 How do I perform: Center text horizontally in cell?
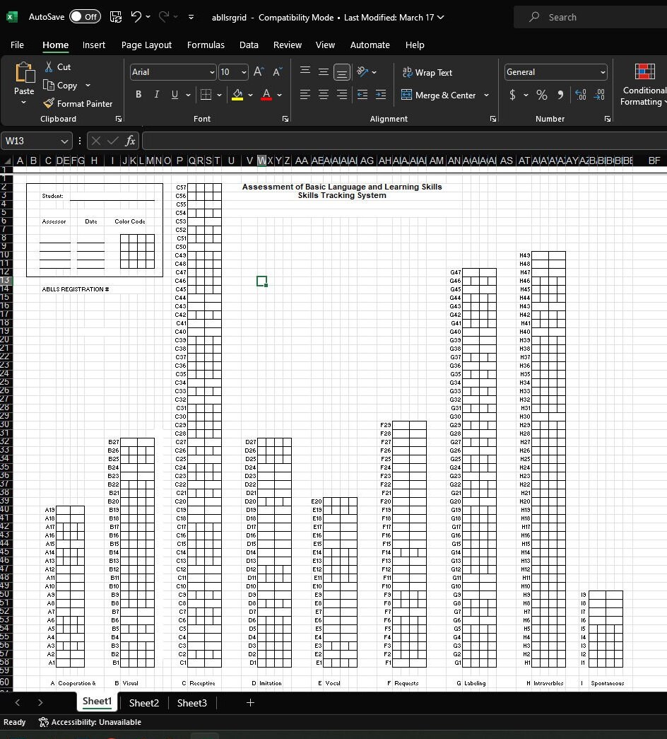324,94
